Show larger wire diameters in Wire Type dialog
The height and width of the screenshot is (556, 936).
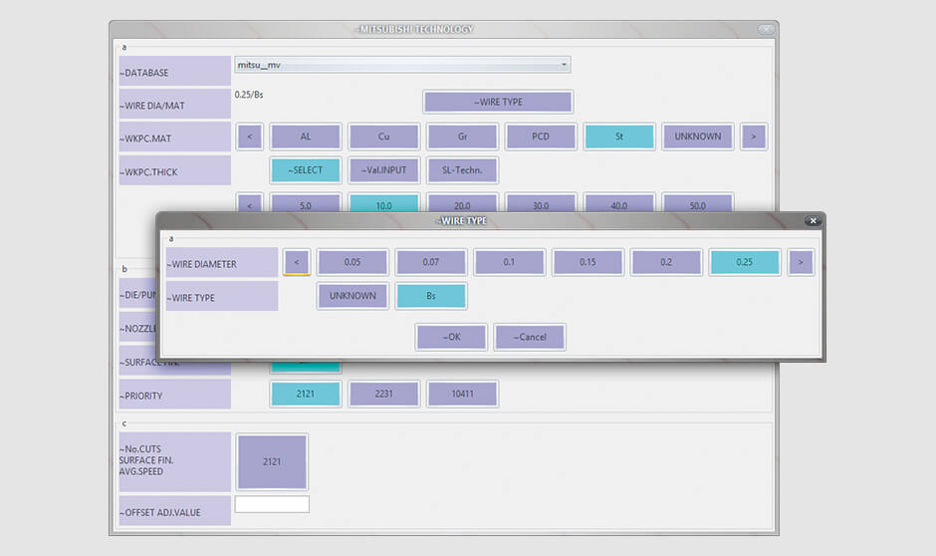(801, 262)
